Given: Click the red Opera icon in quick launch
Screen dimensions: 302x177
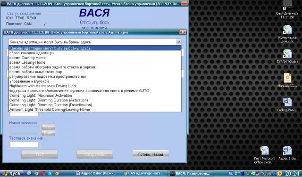Looking at the screenshot, I should [x=43, y=173].
